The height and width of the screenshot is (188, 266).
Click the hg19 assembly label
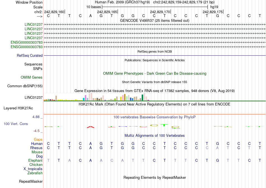pos(214,7)
